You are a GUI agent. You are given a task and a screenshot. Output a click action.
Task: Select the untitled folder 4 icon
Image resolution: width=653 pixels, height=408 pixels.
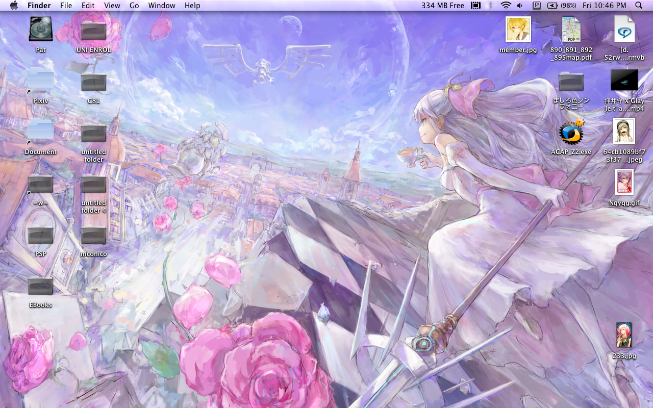click(94, 184)
